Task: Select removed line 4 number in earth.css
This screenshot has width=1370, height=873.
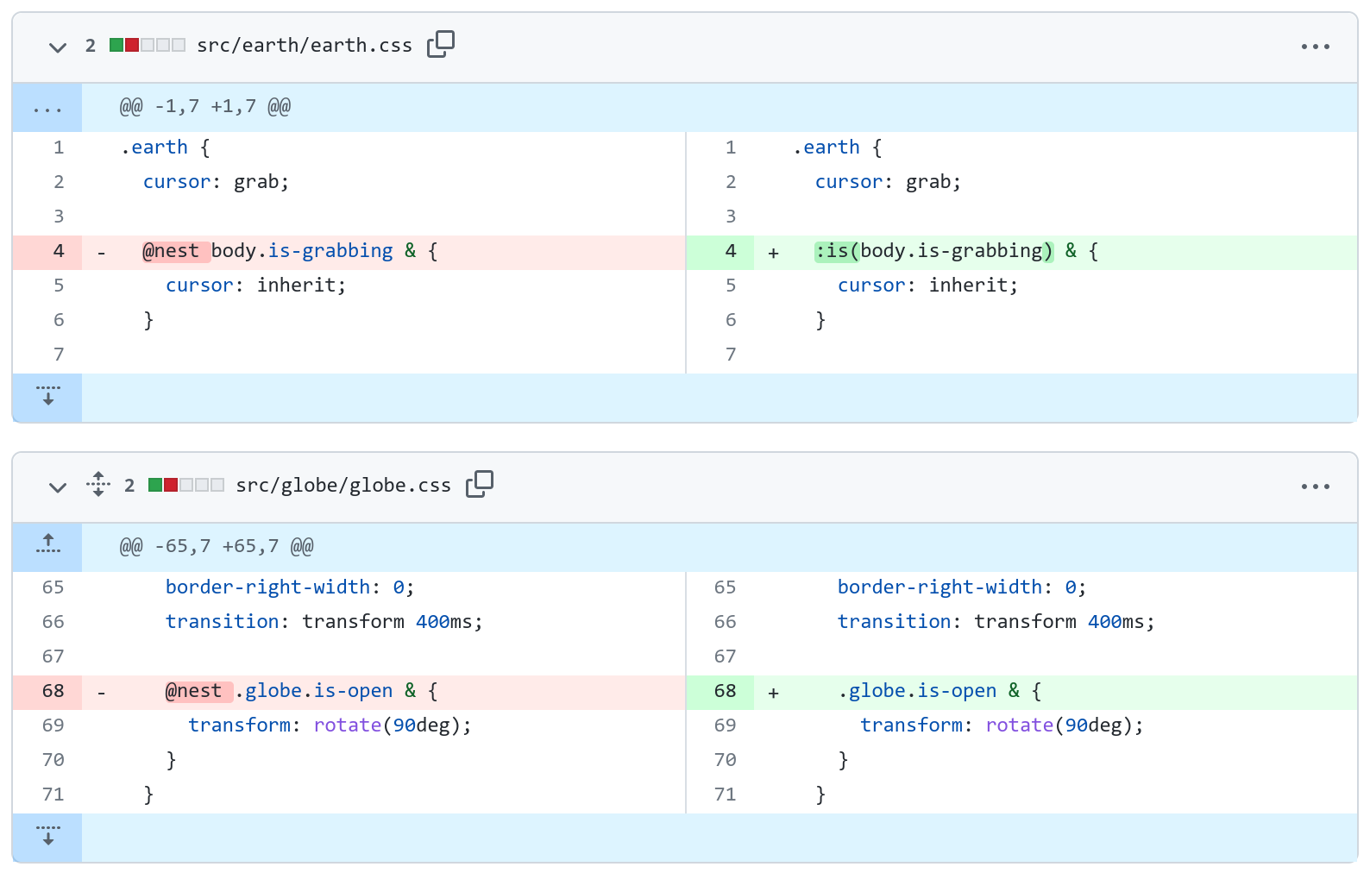Action: [x=47, y=252]
